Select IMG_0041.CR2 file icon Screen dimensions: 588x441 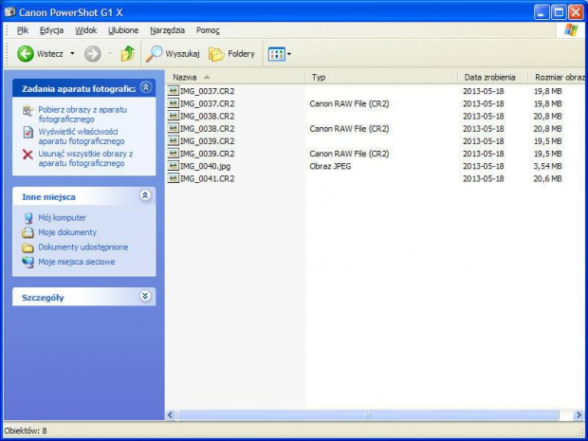[x=174, y=178]
